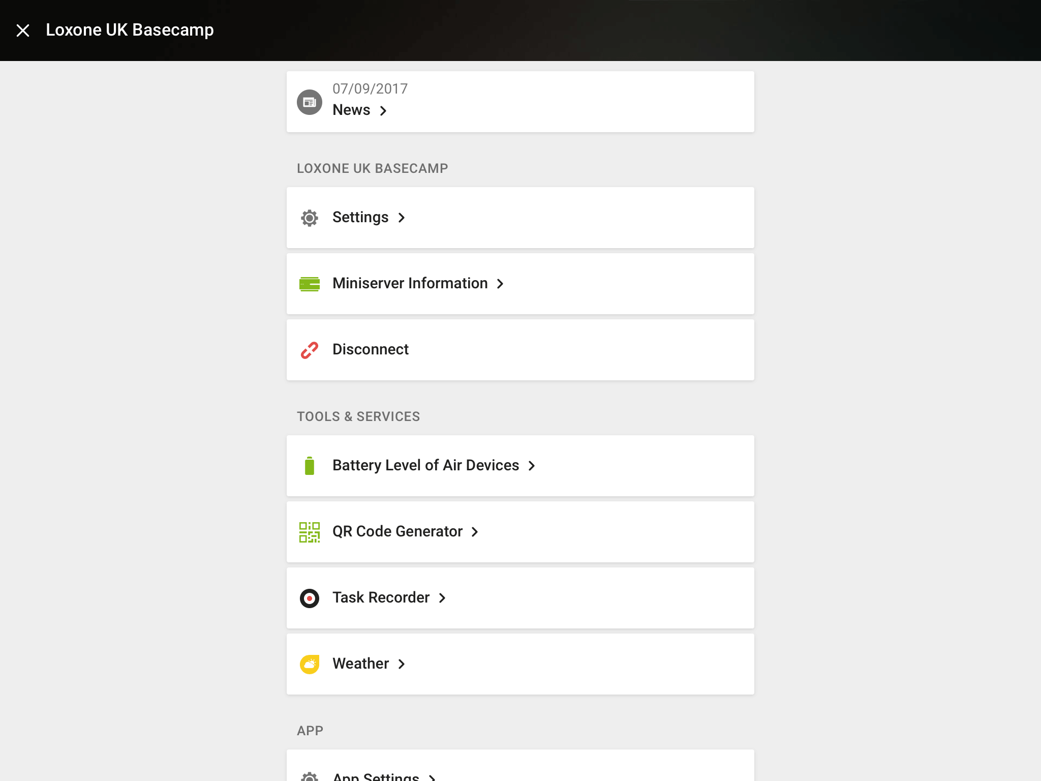Screen dimensions: 1041x781
Task: Click the green Miniserver icon
Action: [x=310, y=284]
